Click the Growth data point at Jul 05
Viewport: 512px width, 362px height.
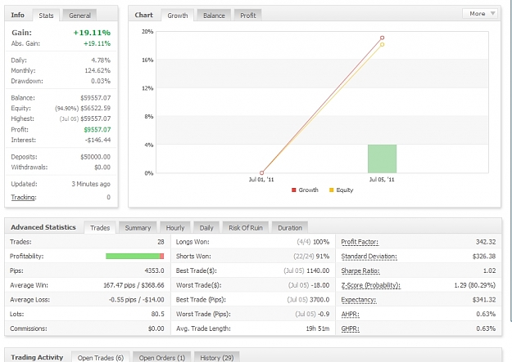click(382, 38)
